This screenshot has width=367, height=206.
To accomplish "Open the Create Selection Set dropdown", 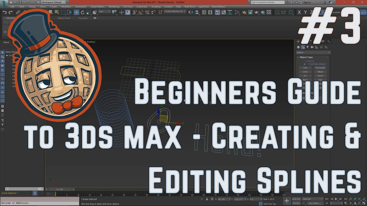I will pyautogui.click(x=175, y=11).
